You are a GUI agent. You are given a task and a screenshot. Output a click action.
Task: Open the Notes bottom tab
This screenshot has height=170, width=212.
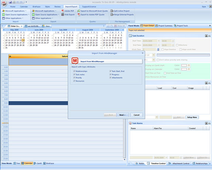click(x=140, y=163)
